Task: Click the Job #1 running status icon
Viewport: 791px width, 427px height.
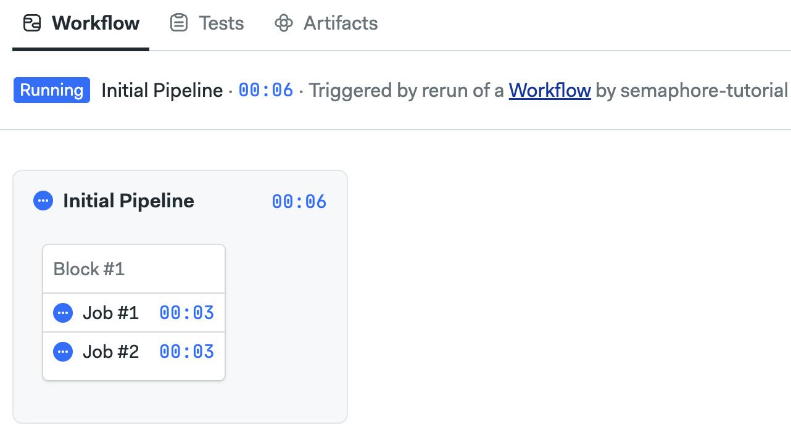Action: (x=63, y=313)
